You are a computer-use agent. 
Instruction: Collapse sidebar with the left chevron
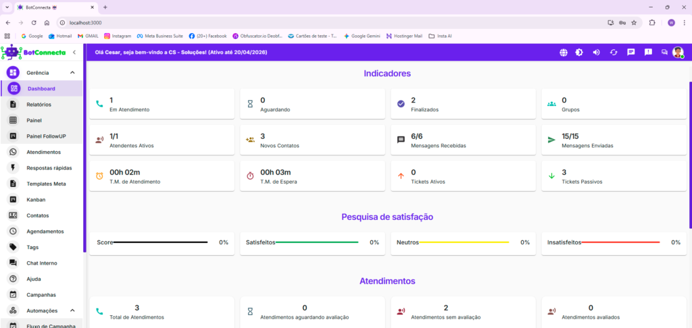(74, 53)
